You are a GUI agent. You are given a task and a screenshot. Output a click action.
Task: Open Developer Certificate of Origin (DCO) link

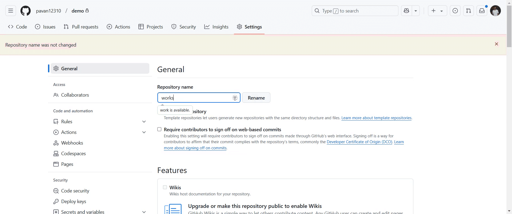[x=359, y=142]
